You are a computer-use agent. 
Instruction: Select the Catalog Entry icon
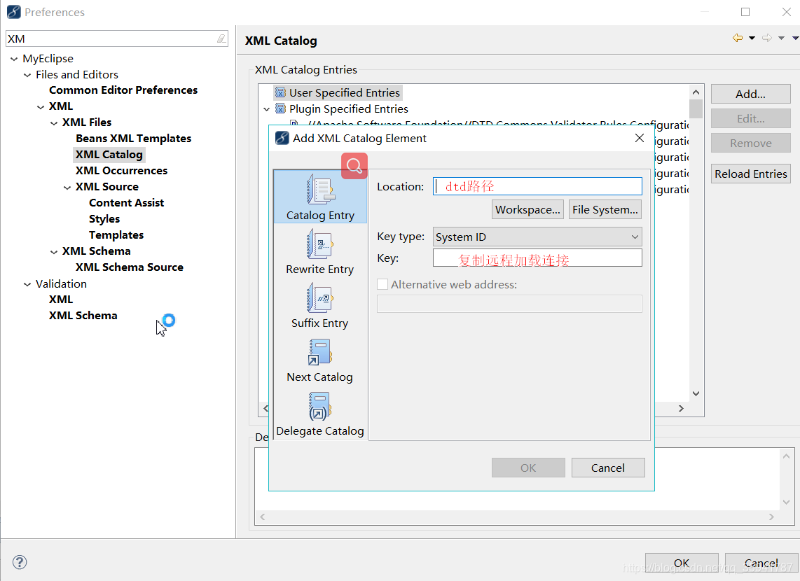(320, 190)
